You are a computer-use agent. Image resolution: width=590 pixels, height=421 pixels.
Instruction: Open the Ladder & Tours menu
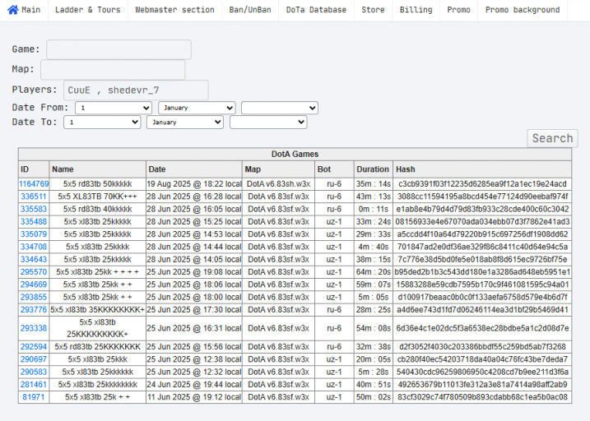click(88, 10)
